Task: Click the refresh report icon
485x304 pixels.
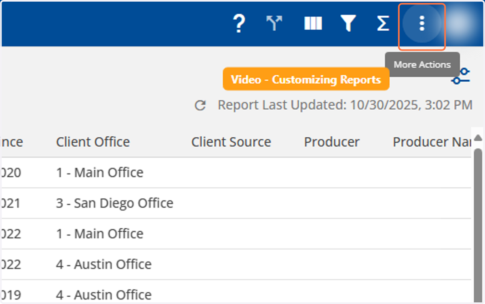Action: click(200, 106)
